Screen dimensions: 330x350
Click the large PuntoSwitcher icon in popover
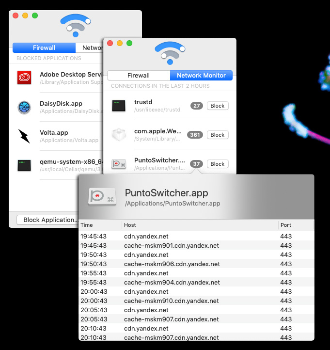point(102,197)
